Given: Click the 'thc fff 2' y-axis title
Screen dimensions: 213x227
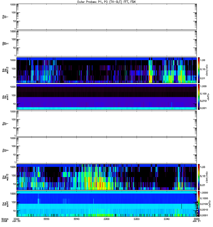Looking at the screenshot, I should (5, 150).
